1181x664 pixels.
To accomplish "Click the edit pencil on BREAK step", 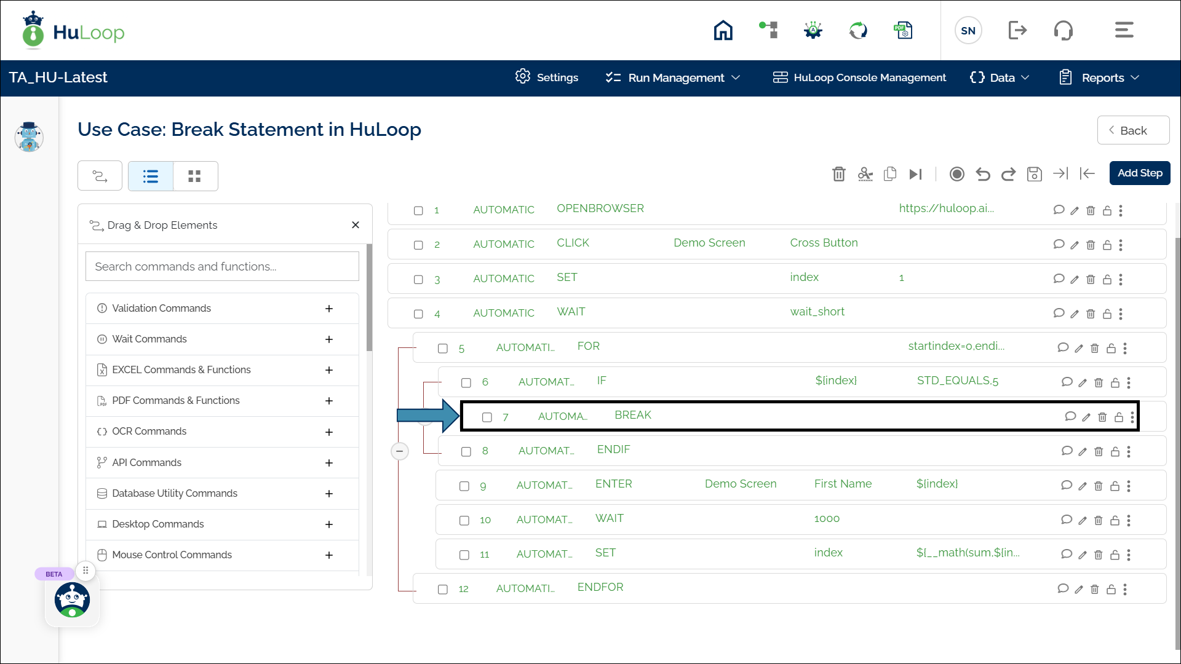I will pos(1086,417).
